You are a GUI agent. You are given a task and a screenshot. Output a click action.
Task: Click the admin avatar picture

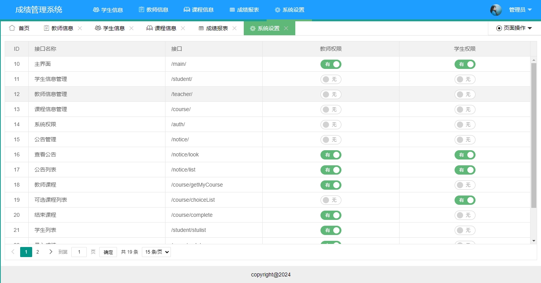tap(496, 10)
